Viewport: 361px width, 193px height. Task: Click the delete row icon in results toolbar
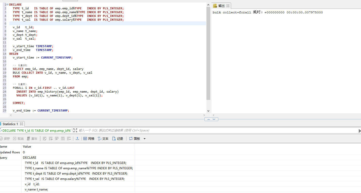click(57, 139)
